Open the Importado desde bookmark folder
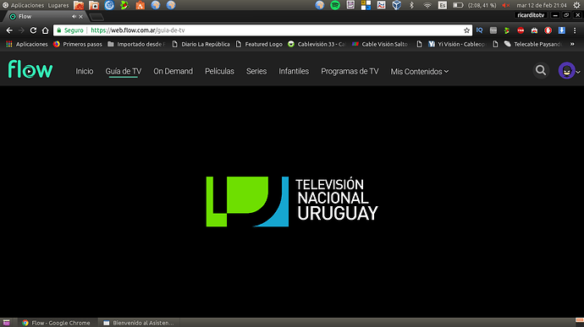Viewport: 584px width, 327px height. pyautogui.click(x=136, y=44)
